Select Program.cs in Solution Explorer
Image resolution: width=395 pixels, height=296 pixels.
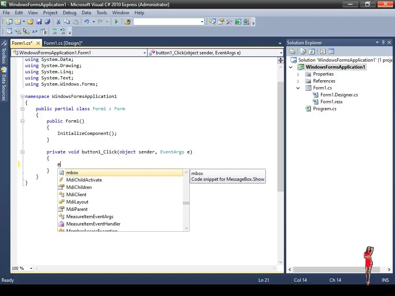point(324,109)
